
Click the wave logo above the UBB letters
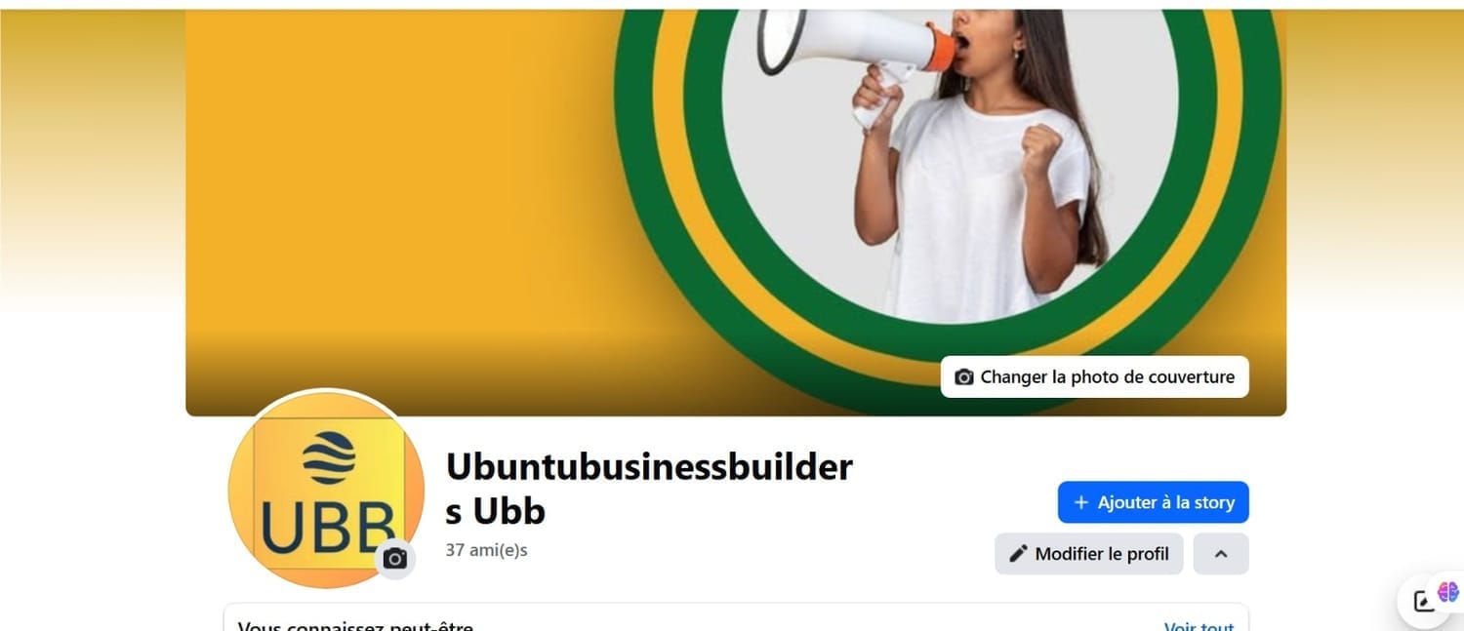click(x=329, y=458)
